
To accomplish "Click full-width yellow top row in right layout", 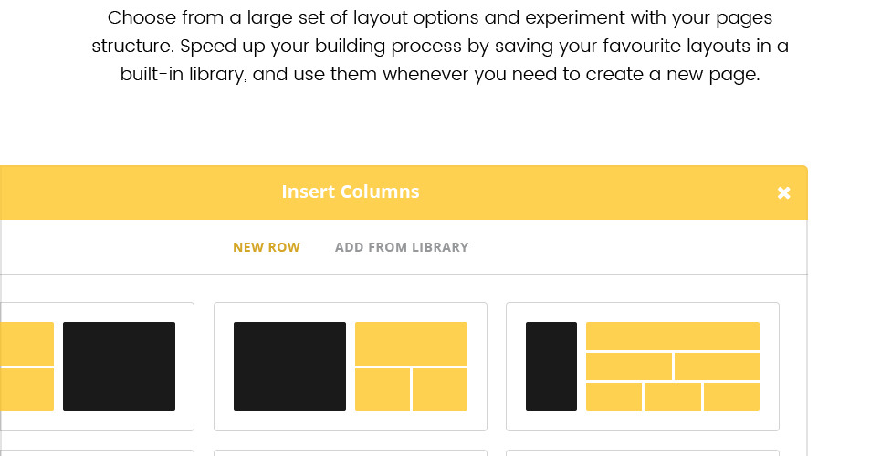I will [x=672, y=336].
